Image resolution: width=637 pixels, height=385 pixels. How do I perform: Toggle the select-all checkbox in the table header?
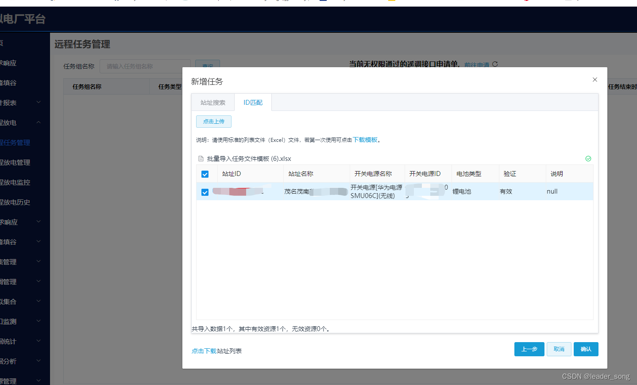[x=205, y=174]
